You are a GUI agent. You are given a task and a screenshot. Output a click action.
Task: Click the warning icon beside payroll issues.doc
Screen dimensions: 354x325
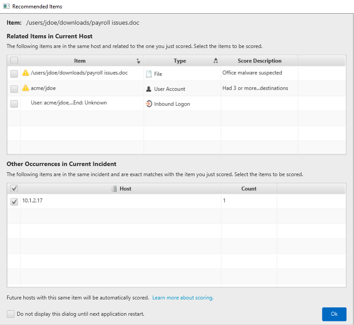click(x=26, y=73)
